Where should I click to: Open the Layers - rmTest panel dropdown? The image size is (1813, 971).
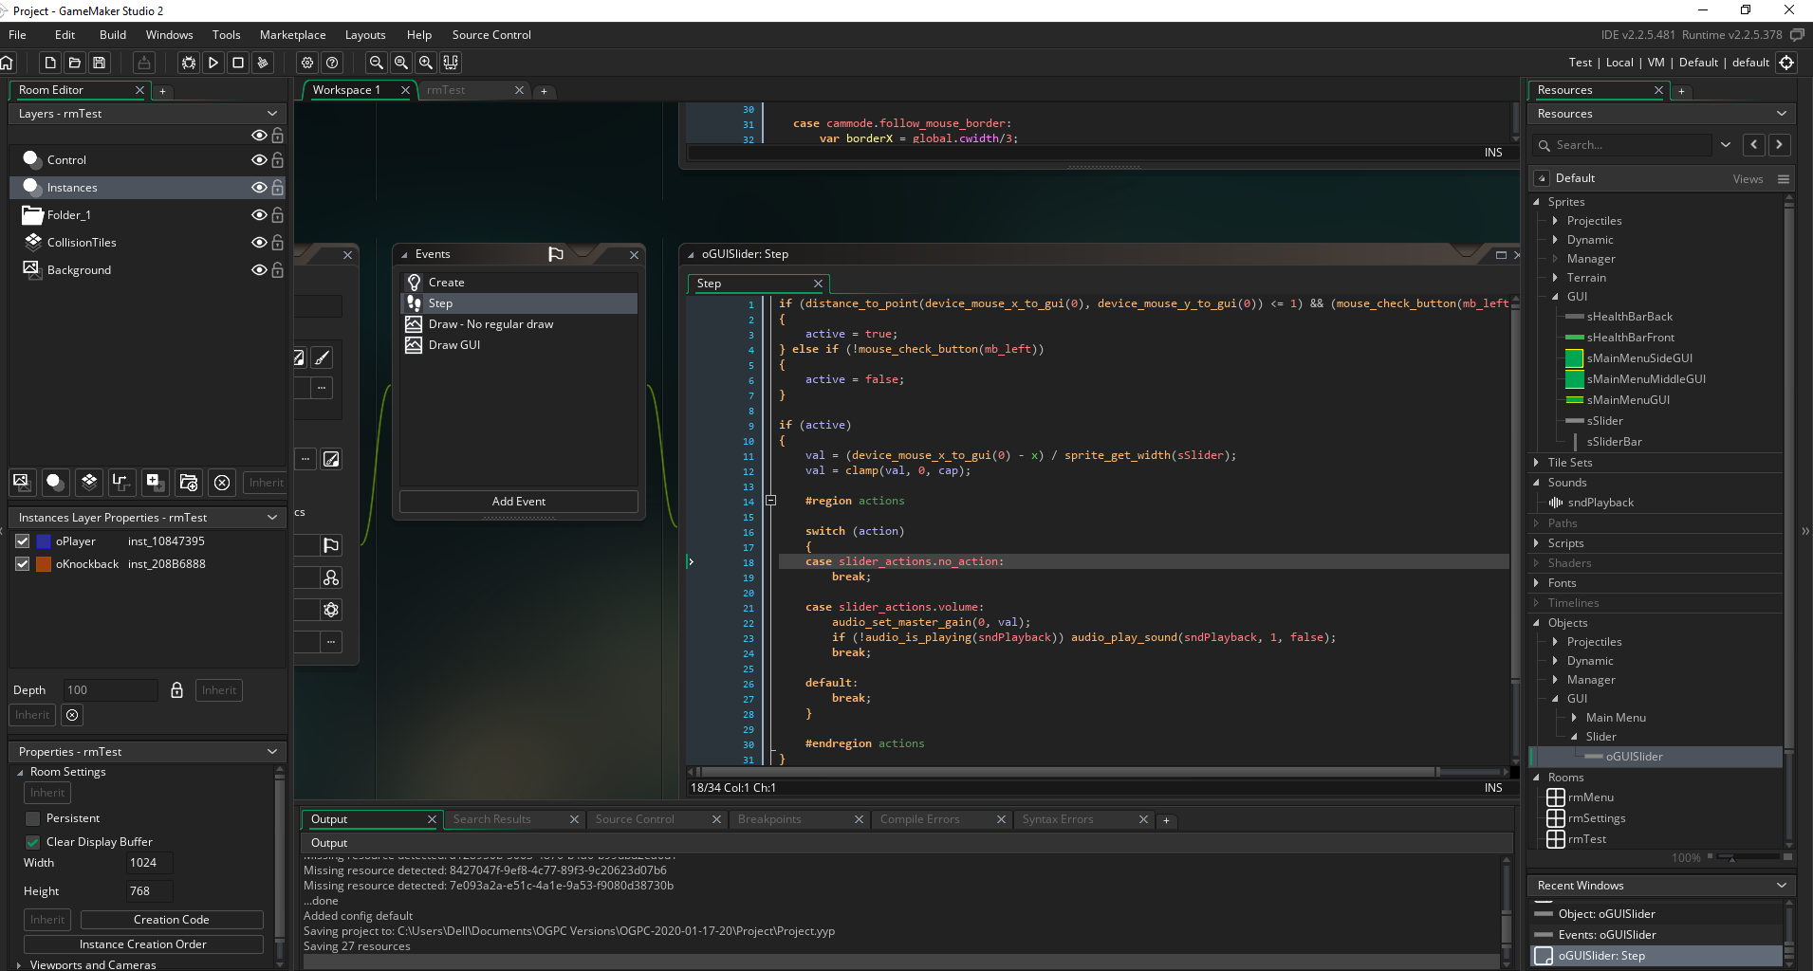272,114
